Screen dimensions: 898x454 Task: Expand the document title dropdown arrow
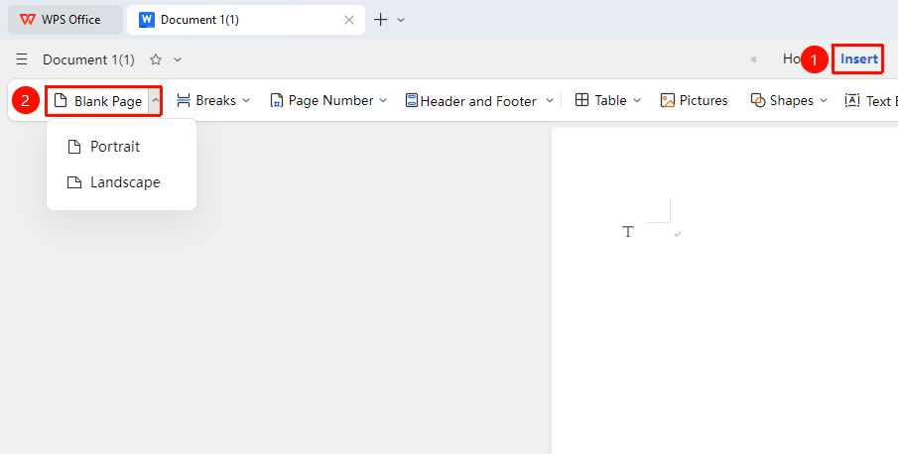[178, 59]
